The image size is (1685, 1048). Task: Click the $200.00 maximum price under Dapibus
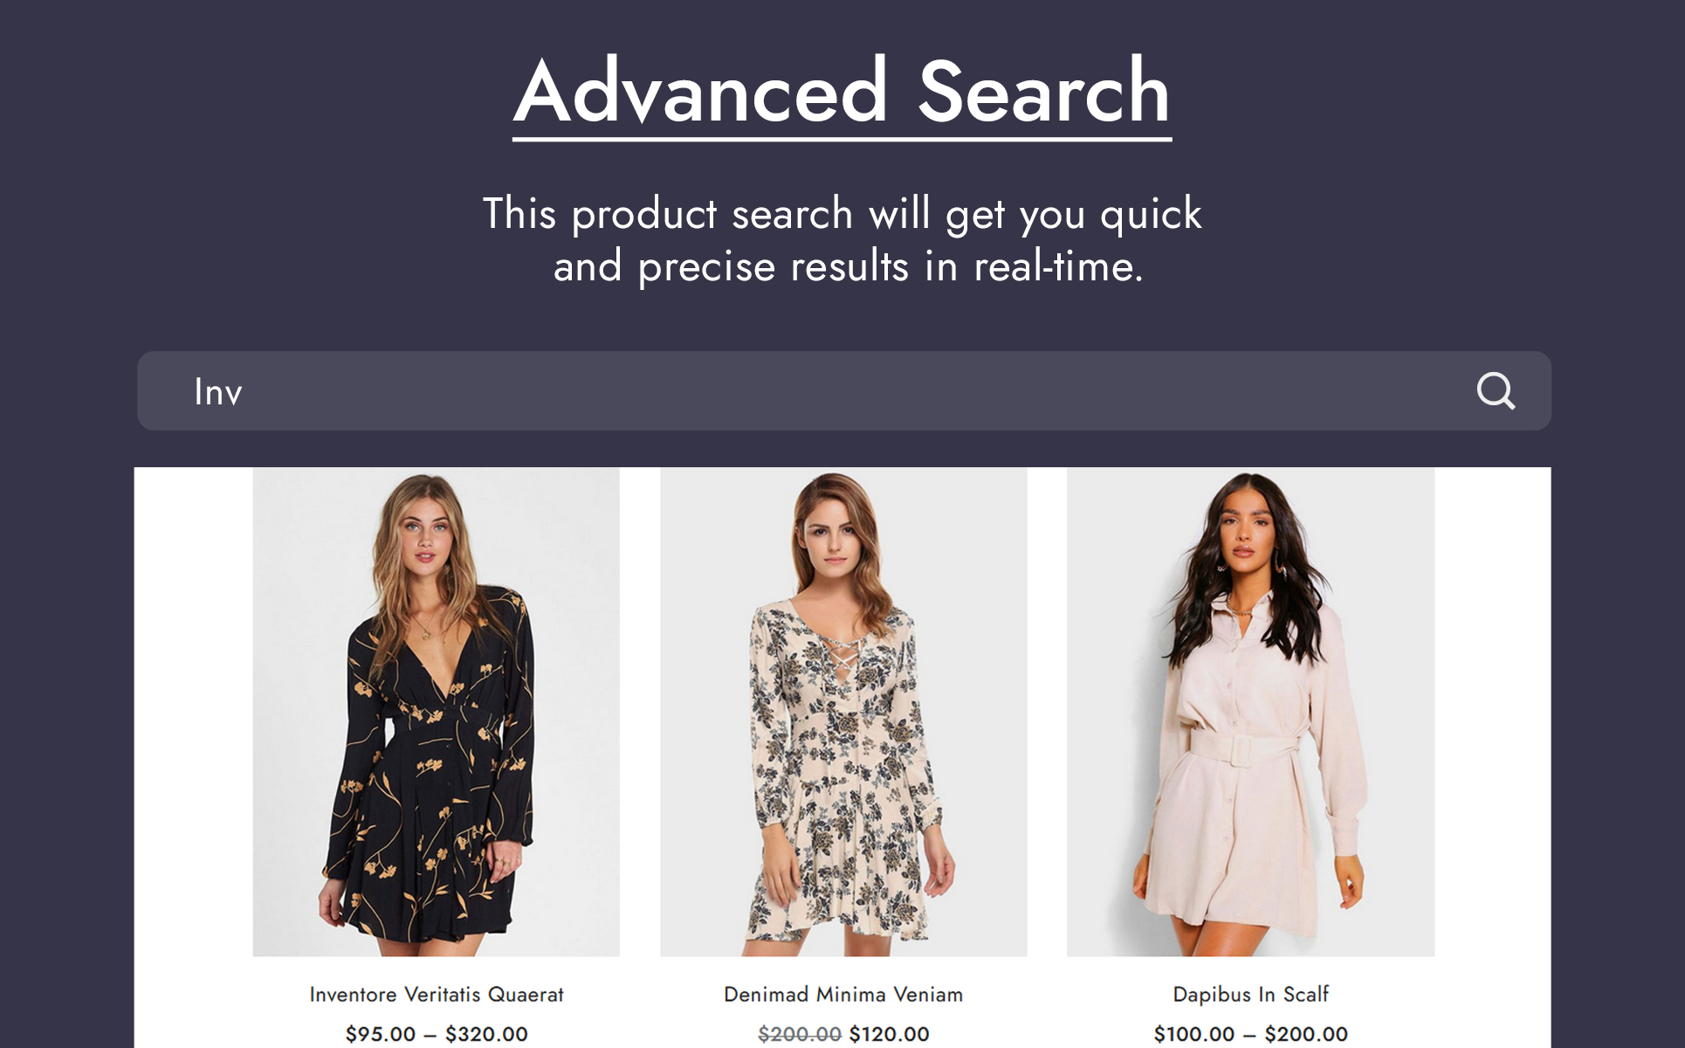tap(1306, 1034)
